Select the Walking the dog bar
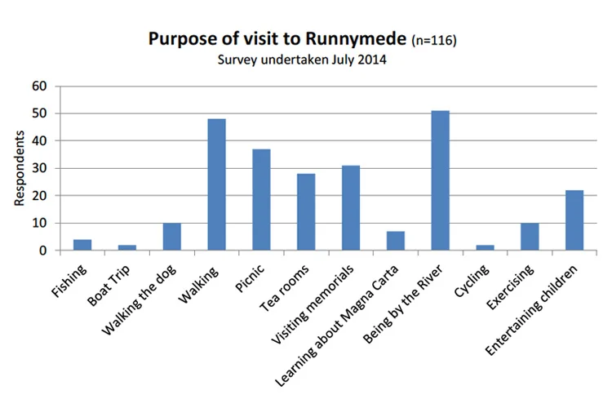Image resolution: width=612 pixels, height=408 pixels. (x=171, y=237)
